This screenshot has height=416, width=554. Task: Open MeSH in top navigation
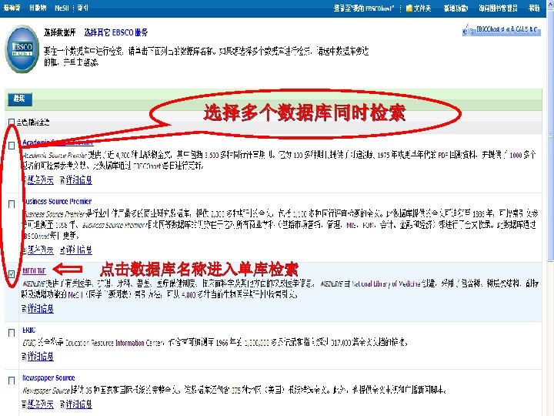[62, 8]
